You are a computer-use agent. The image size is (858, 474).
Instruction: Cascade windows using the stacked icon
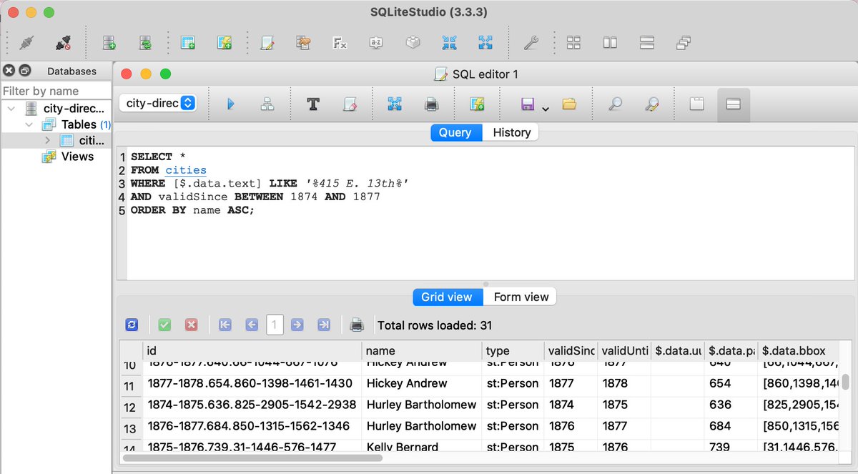point(683,43)
